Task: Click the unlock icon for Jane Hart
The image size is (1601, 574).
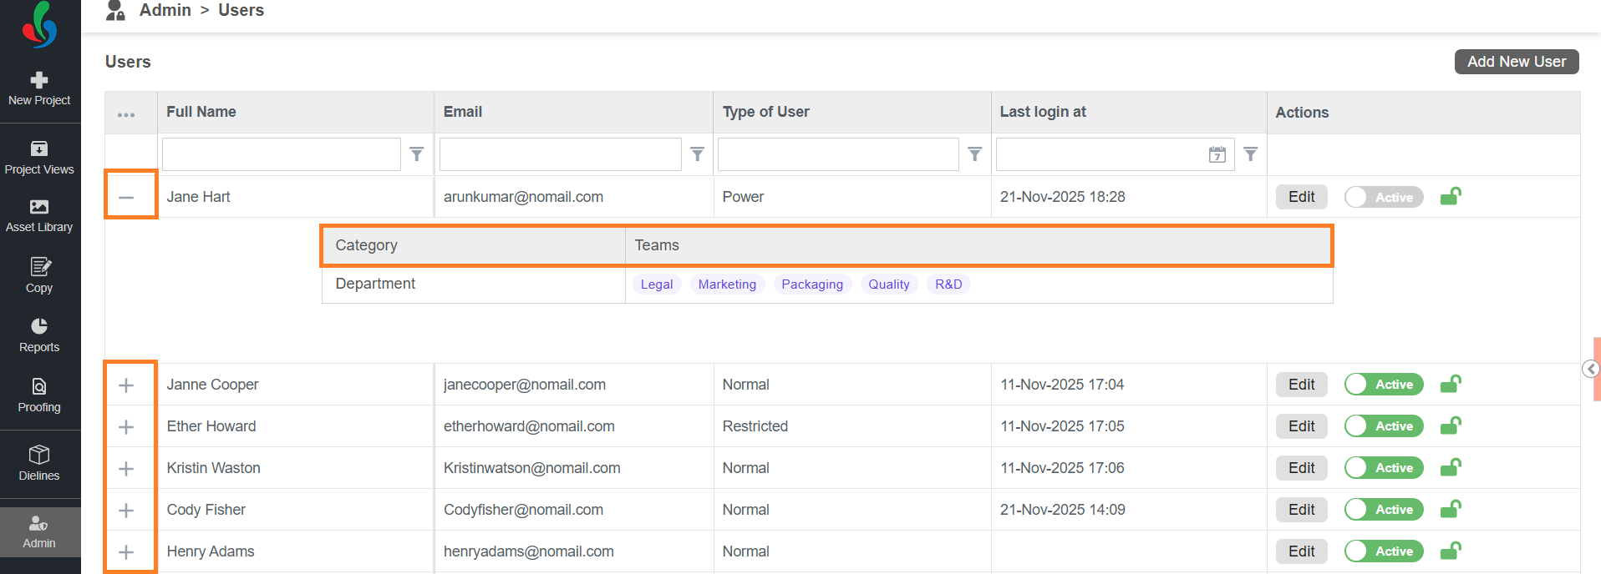Action: tap(1451, 197)
